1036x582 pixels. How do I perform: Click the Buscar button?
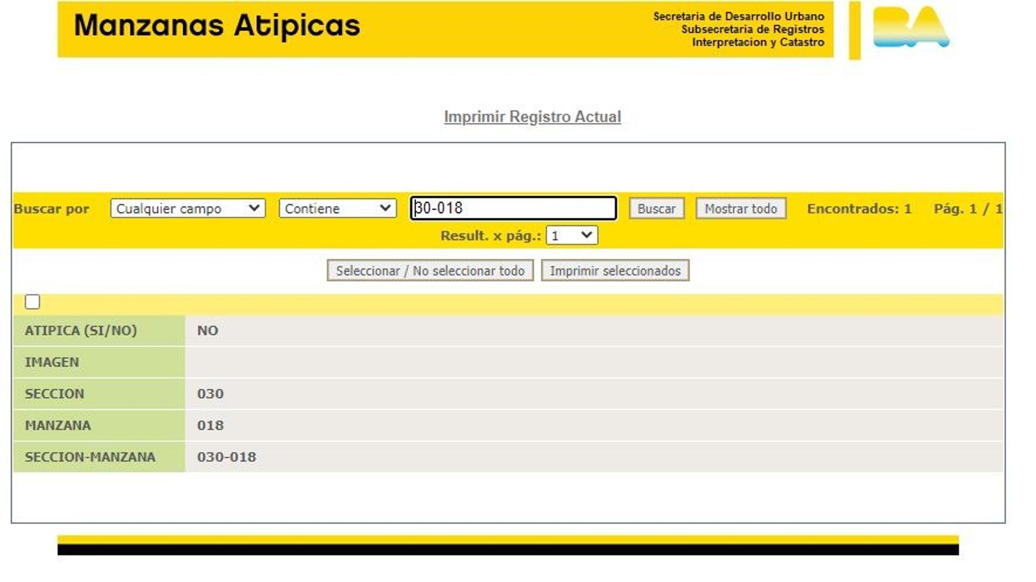pos(656,209)
